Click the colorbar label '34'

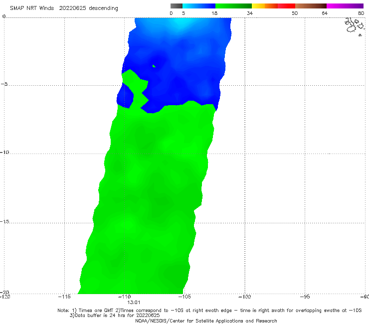tap(250, 13)
